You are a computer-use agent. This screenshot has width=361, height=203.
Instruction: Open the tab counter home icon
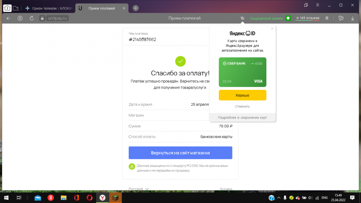pos(7,8)
